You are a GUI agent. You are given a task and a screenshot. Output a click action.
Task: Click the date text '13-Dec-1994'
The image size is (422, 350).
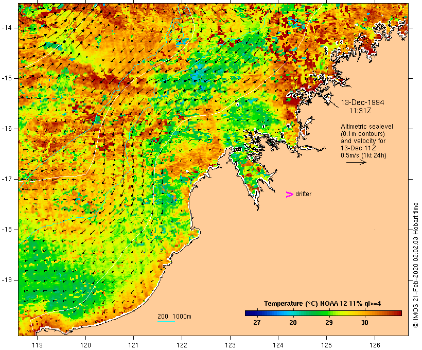pos(362,102)
